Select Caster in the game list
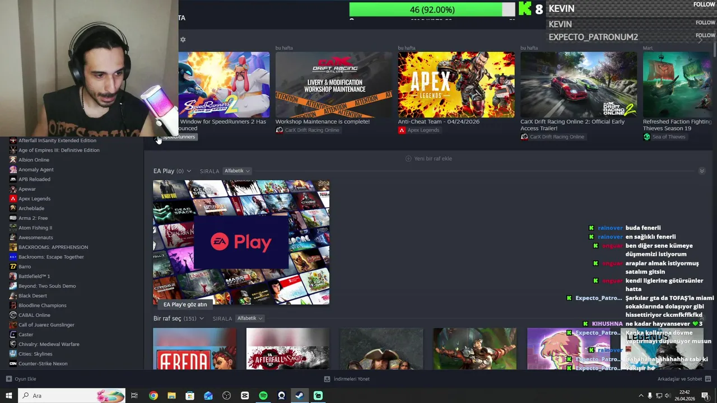The image size is (717, 403). coord(26,334)
